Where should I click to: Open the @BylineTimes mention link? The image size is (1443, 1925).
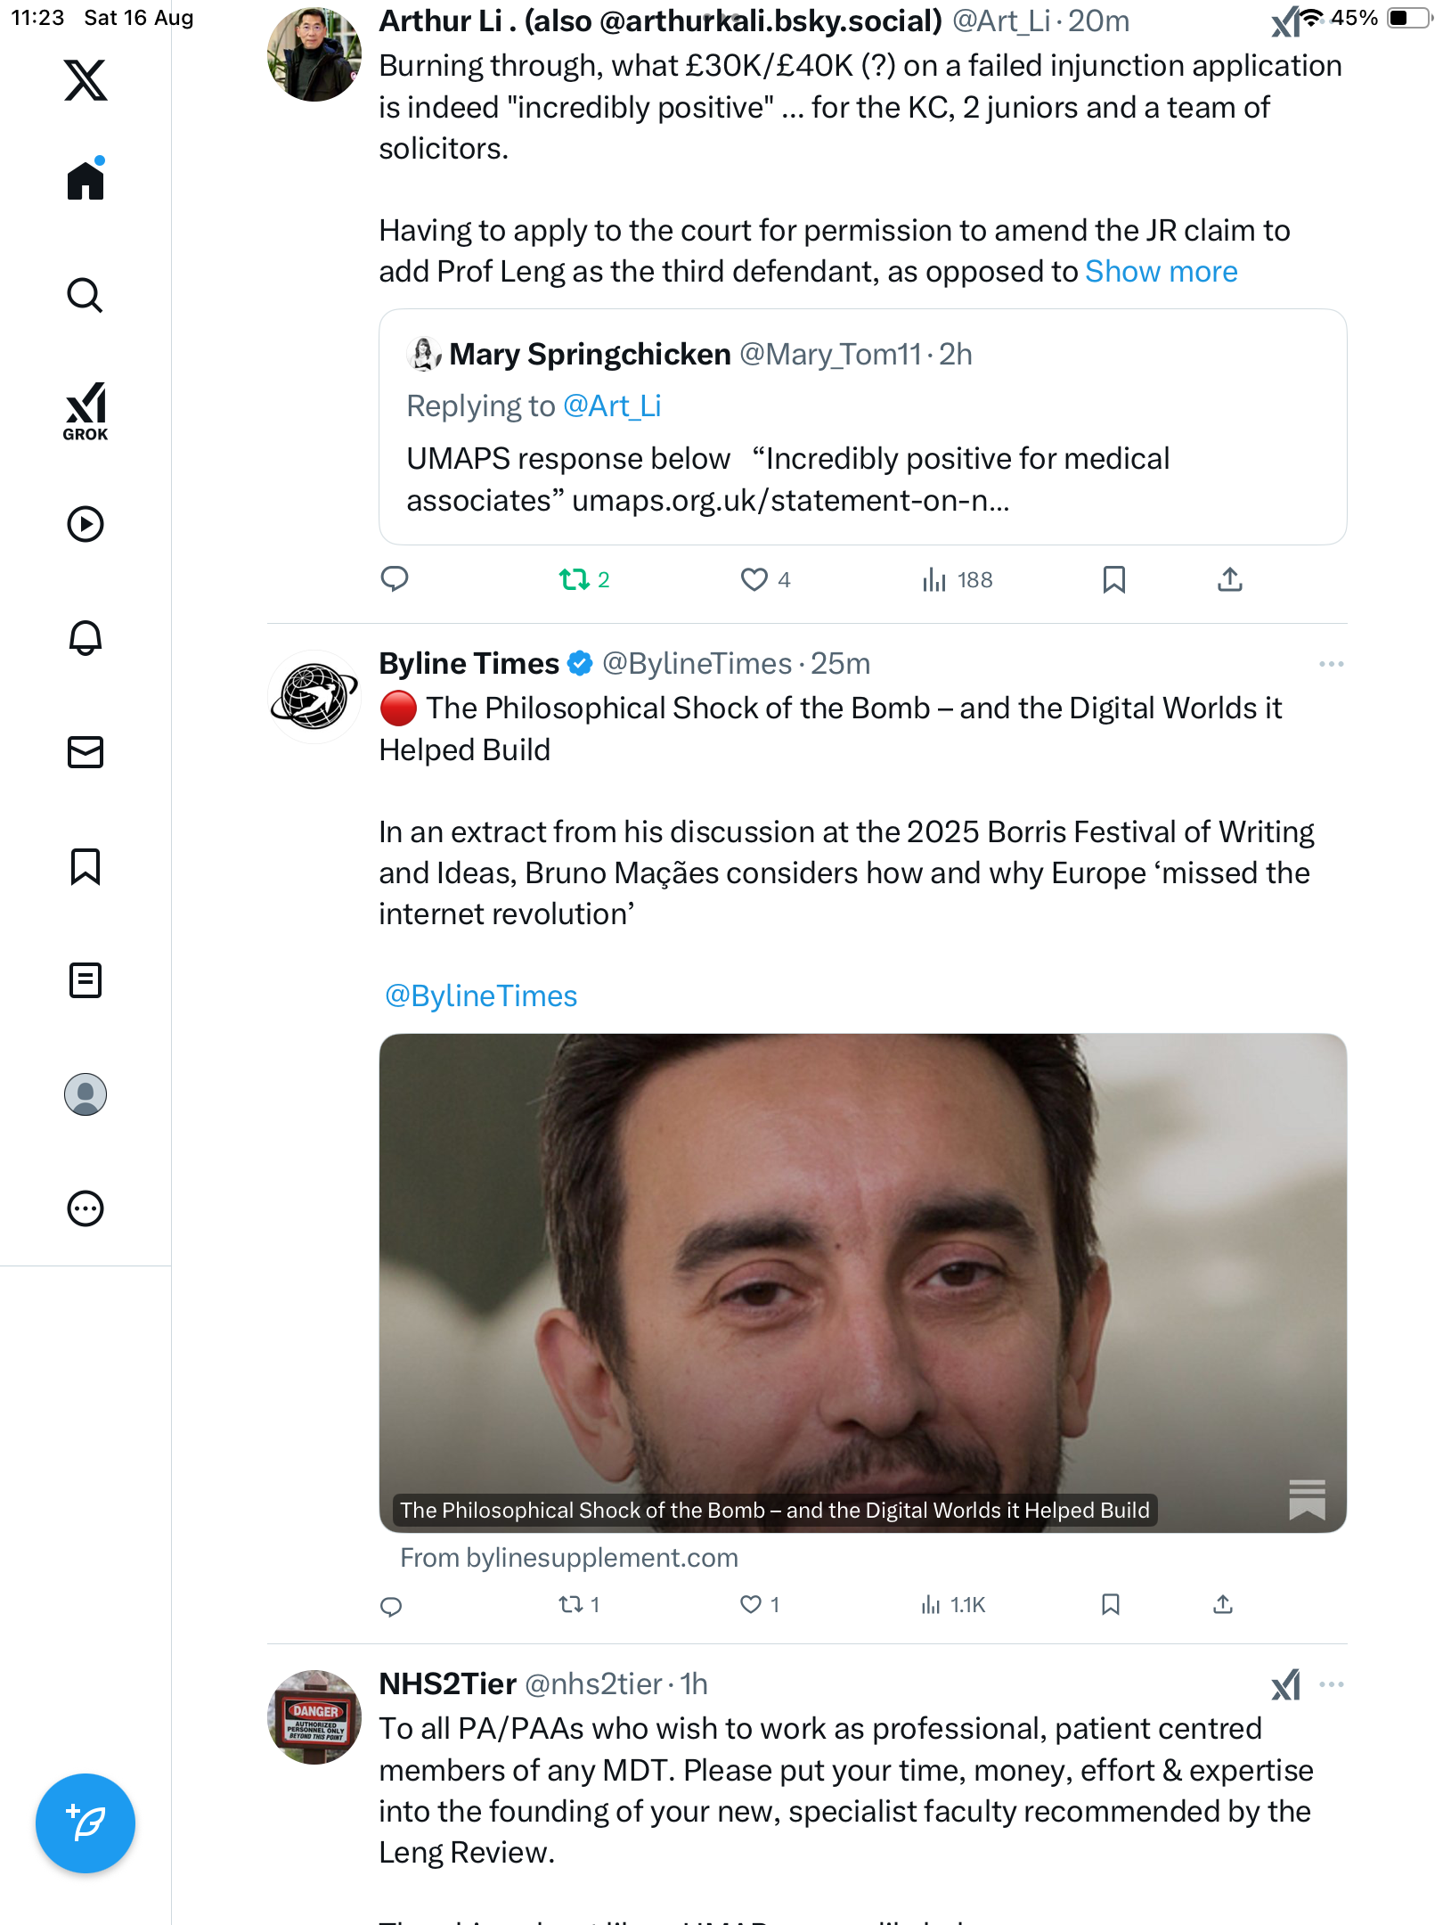[481, 995]
